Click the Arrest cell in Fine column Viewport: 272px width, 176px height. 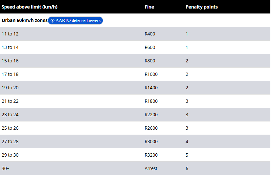[x=151, y=168]
